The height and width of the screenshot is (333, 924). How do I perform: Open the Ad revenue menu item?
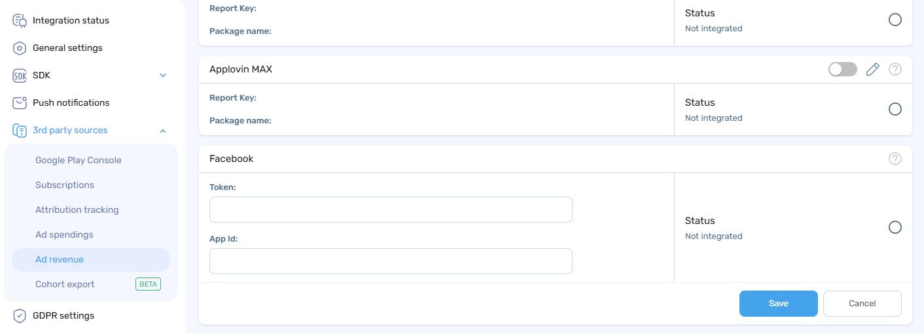coord(60,259)
